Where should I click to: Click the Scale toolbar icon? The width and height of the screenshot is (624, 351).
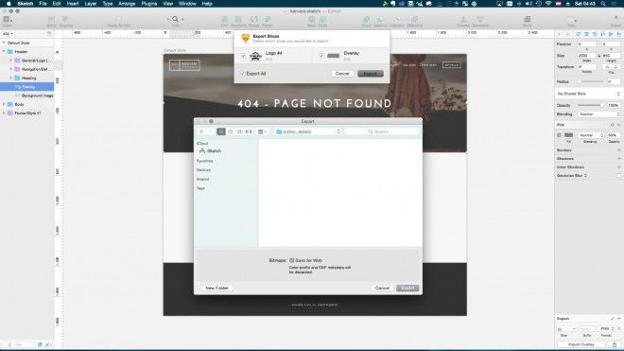[322, 19]
